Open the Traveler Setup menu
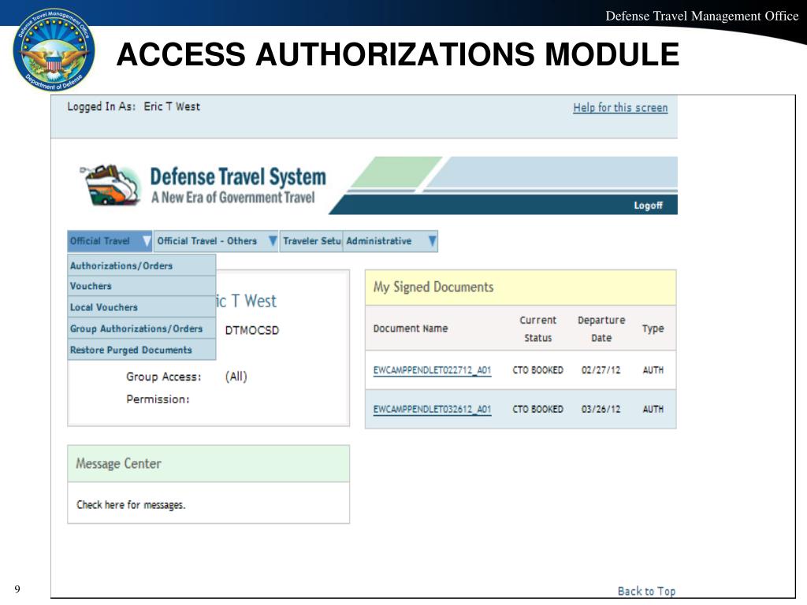The image size is (807, 605). [311, 241]
